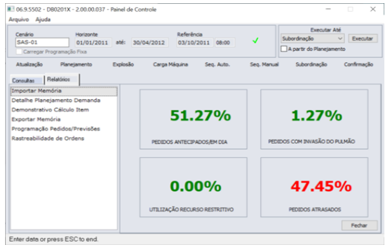Click the 0.00% Utilização Recurso Restritivo indicator
392x250 pixels.
pyautogui.click(x=193, y=187)
